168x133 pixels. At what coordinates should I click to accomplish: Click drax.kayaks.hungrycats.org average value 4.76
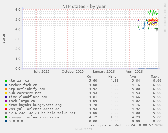click(136, 105)
